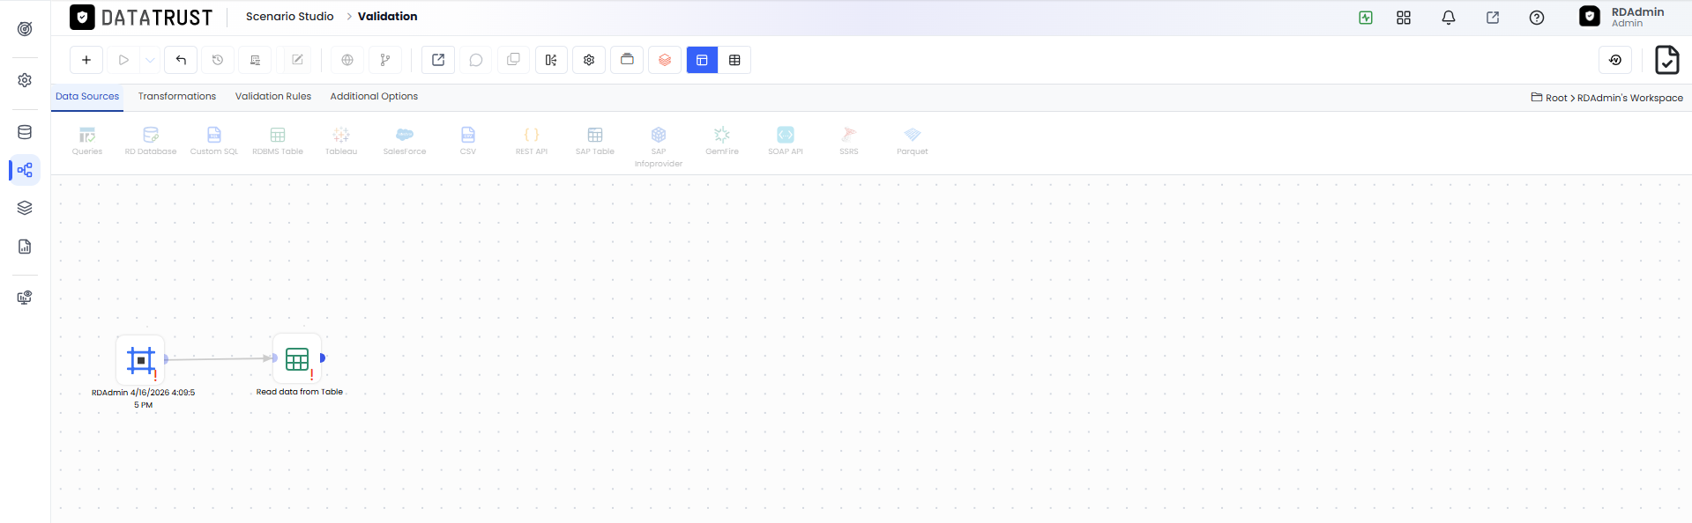The width and height of the screenshot is (1692, 523).
Task: Click the red layers stack icon
Action: click(665, 60)
